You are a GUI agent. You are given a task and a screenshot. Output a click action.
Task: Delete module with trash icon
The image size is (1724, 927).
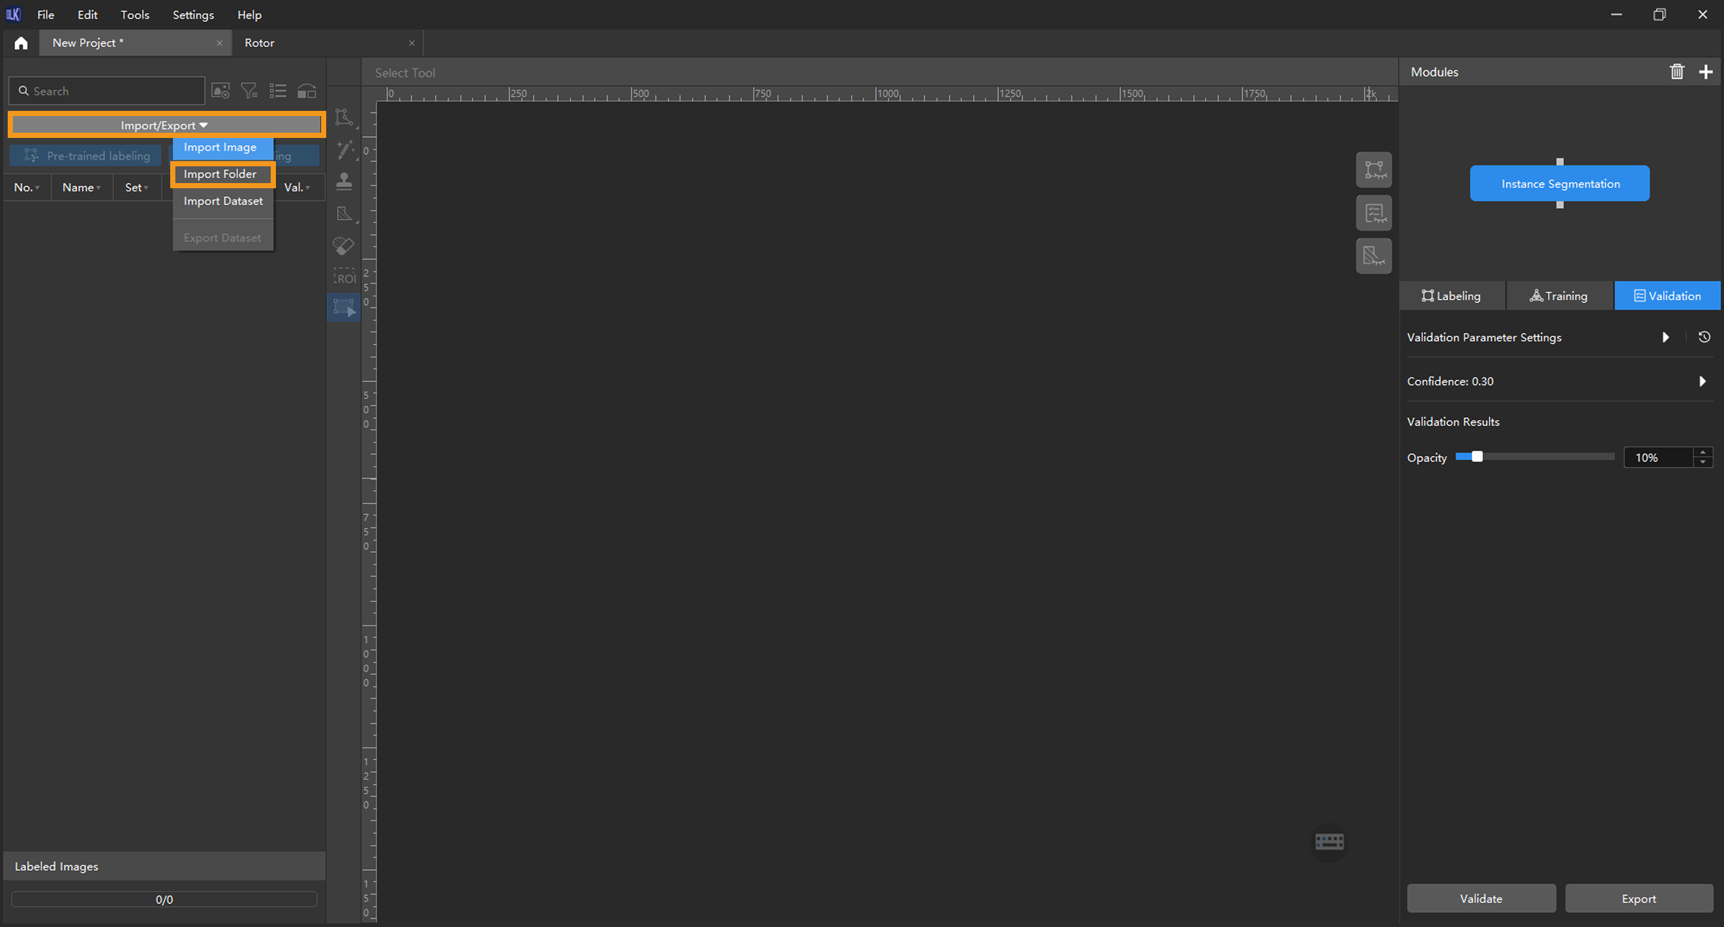[x=1676, y=72]
